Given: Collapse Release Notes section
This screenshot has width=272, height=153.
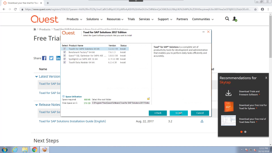Looking at the screenshot, I should pyautogui.click(x=37, y=105).
